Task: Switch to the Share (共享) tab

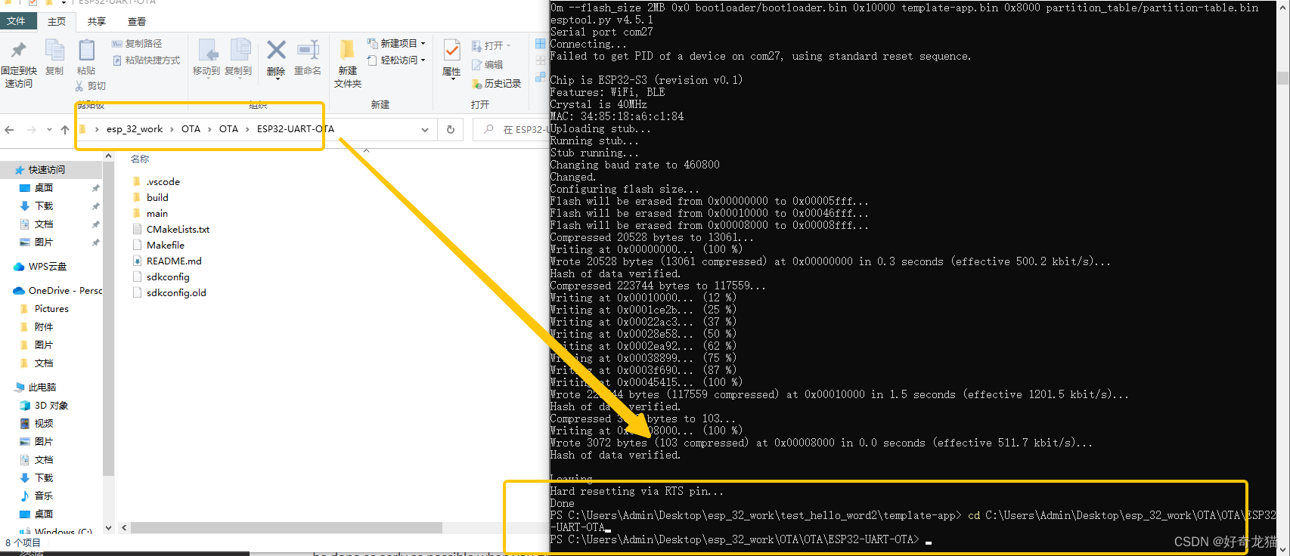Action: click(97, 22)
